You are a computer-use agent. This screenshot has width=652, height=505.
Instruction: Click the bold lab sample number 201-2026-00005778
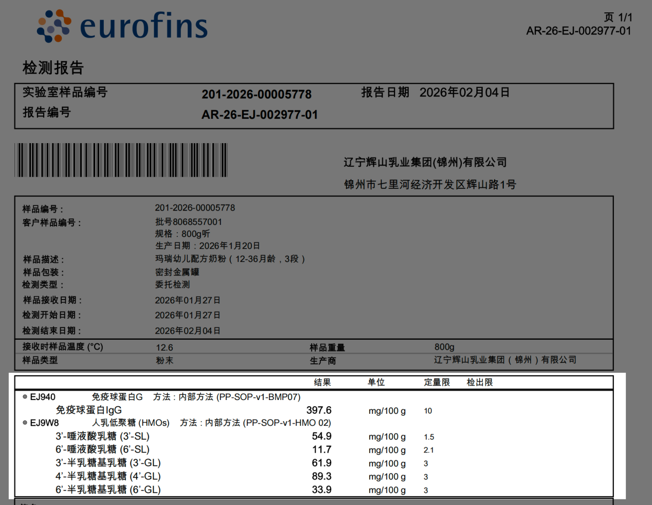click(257, 94)
